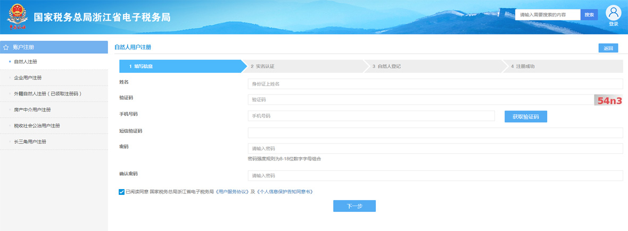Screen dimensions: 628x231
Task: Click the 短信验证码 field label
Action: [131, 131]
